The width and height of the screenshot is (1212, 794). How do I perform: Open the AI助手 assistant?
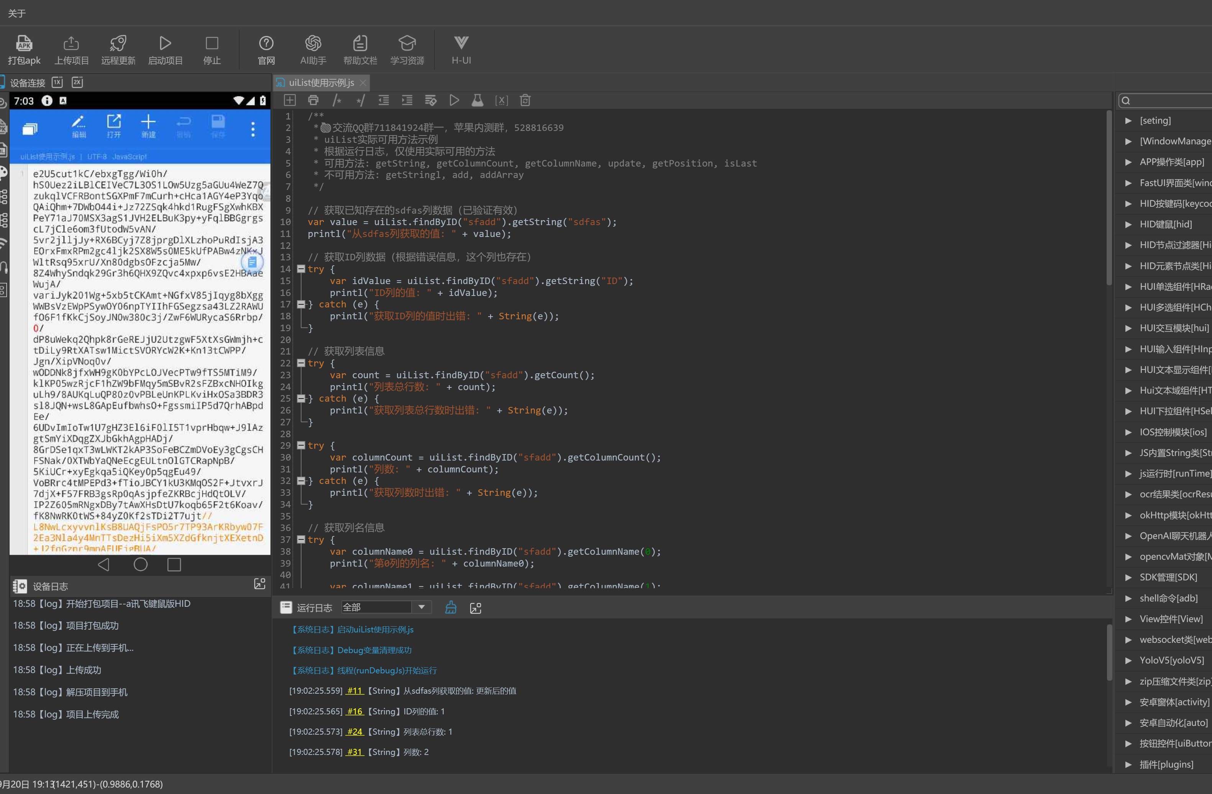coord(313,44)
